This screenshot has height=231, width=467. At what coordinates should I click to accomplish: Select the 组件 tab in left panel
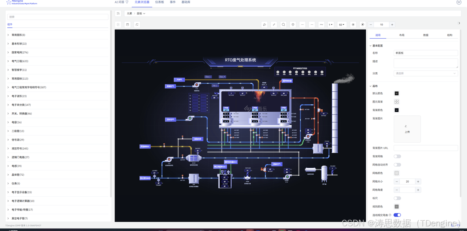click(10, 25)
